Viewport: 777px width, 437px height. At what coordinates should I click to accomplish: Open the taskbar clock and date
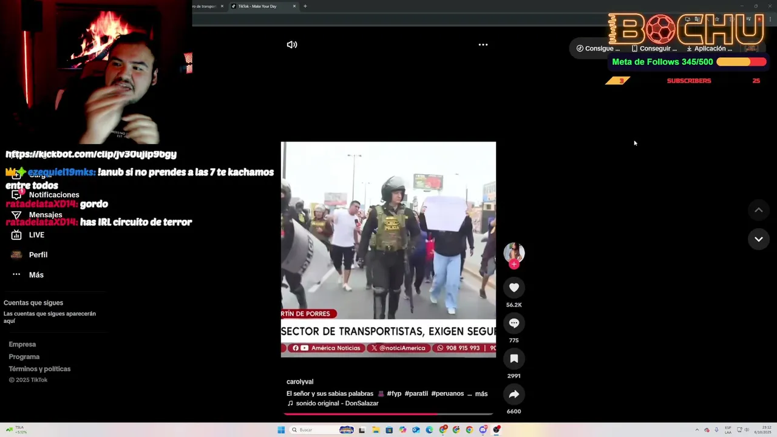tap(762, 430)
